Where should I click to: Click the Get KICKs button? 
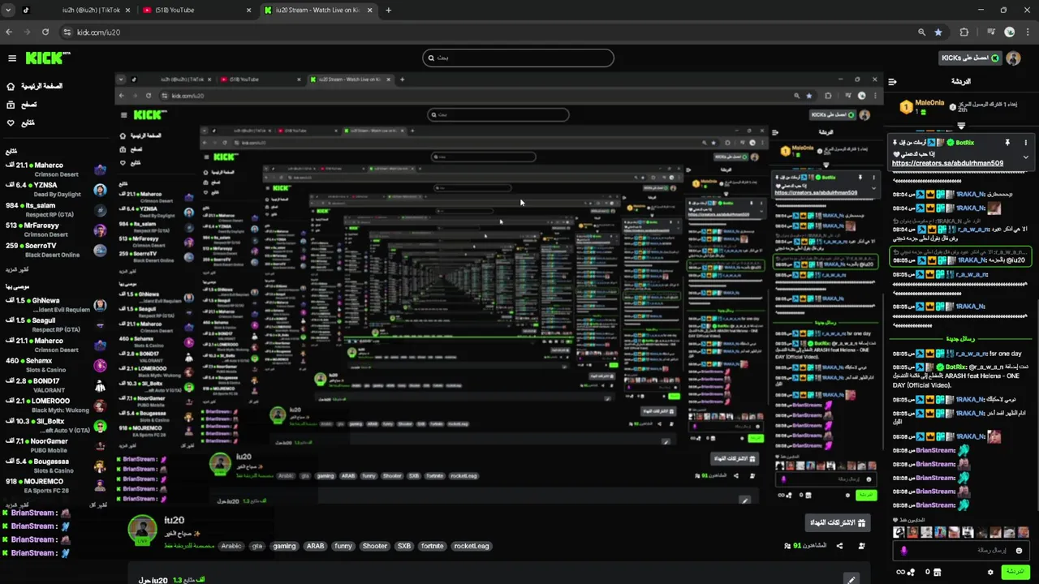click(969, 58)
